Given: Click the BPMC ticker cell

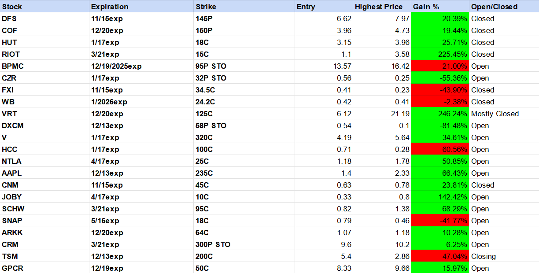Looking at the screenshot, I should (44, 66).
